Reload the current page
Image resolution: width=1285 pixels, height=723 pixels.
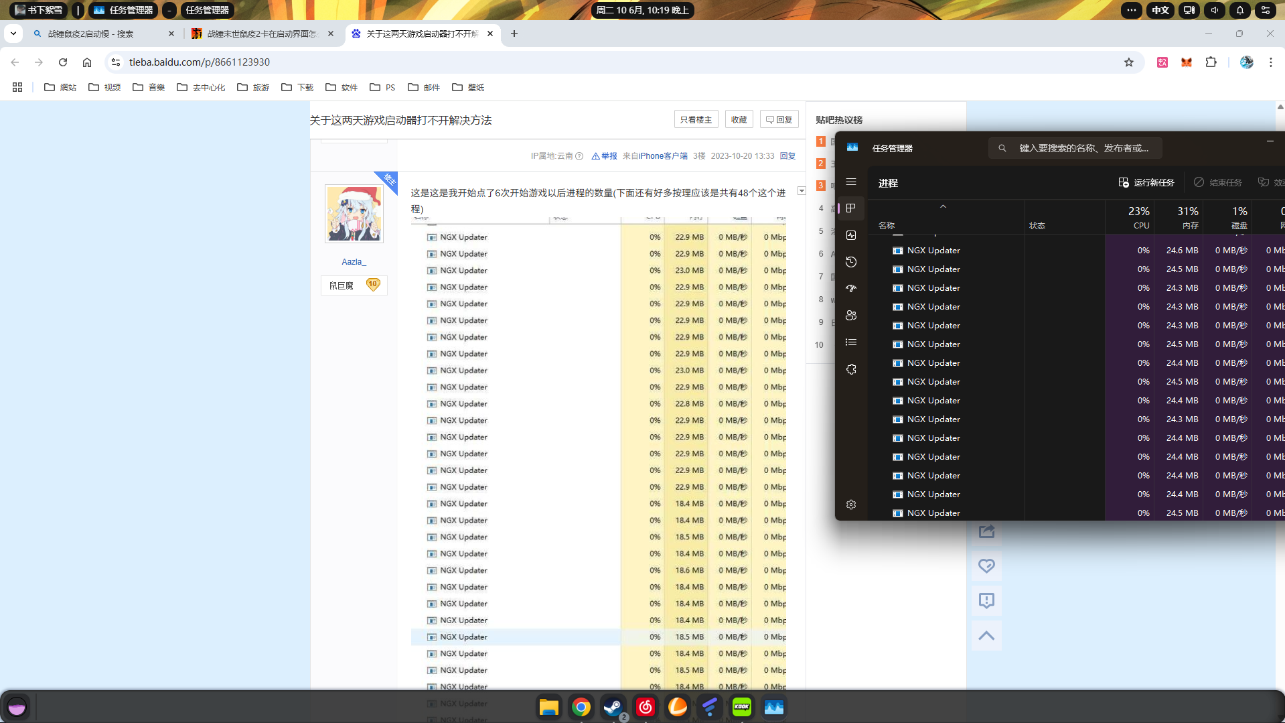pos(63,62)
